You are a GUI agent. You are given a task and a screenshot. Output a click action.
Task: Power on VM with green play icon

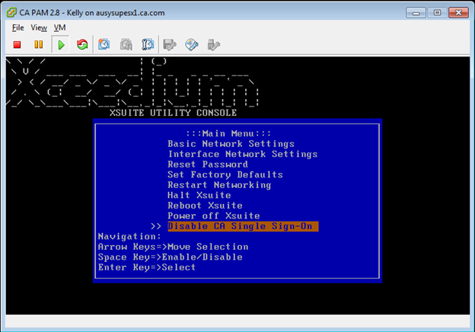point(61,45)
